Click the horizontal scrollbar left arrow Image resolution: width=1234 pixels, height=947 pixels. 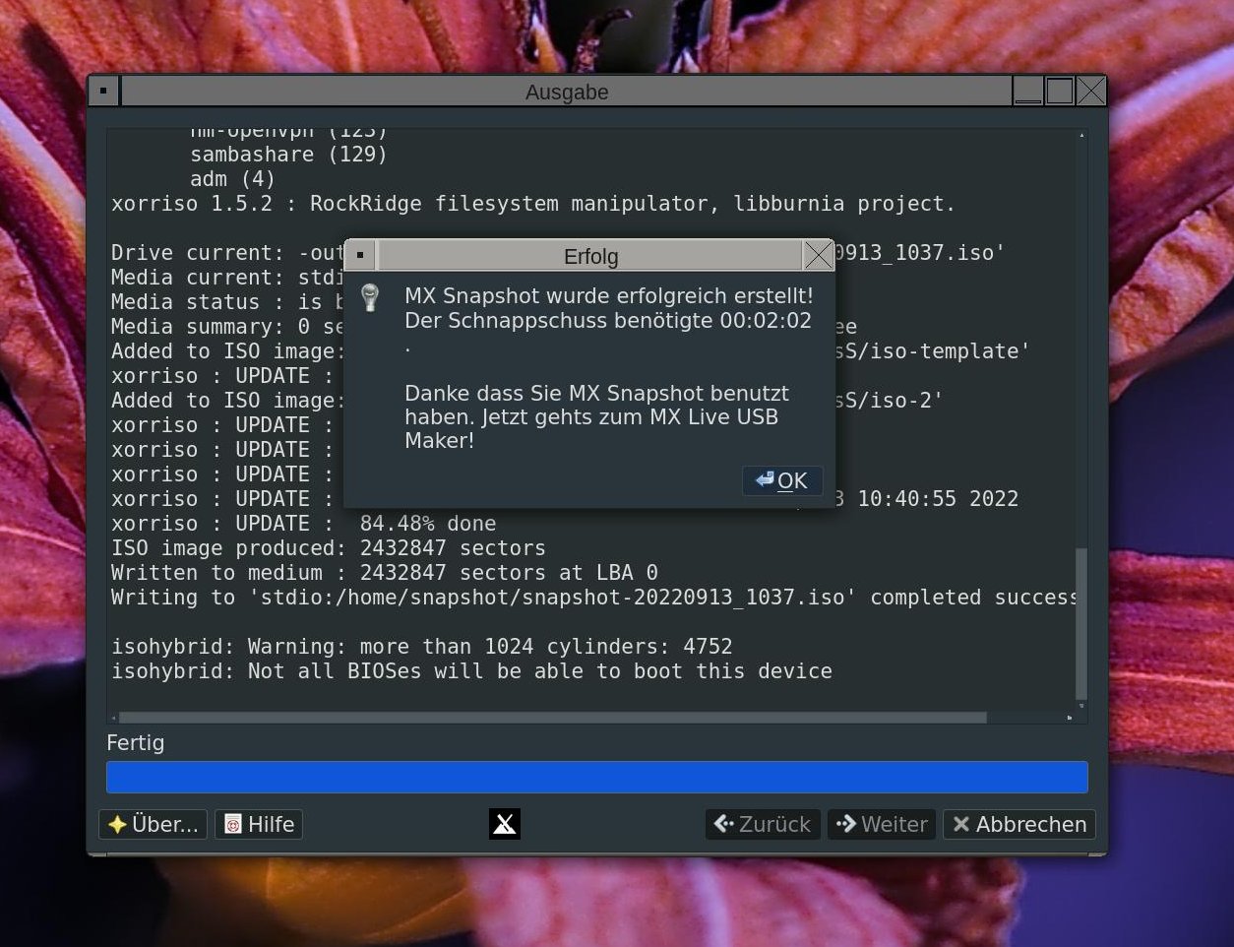click(x=113, y=718)
